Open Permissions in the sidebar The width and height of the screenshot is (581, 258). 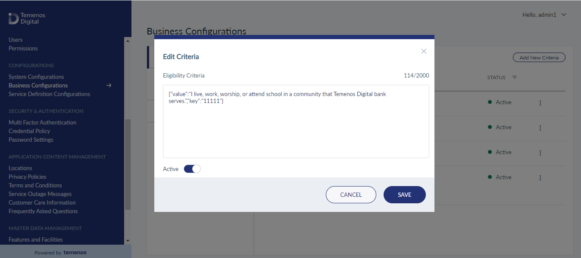pyautogui.click(x=23, y=48)
